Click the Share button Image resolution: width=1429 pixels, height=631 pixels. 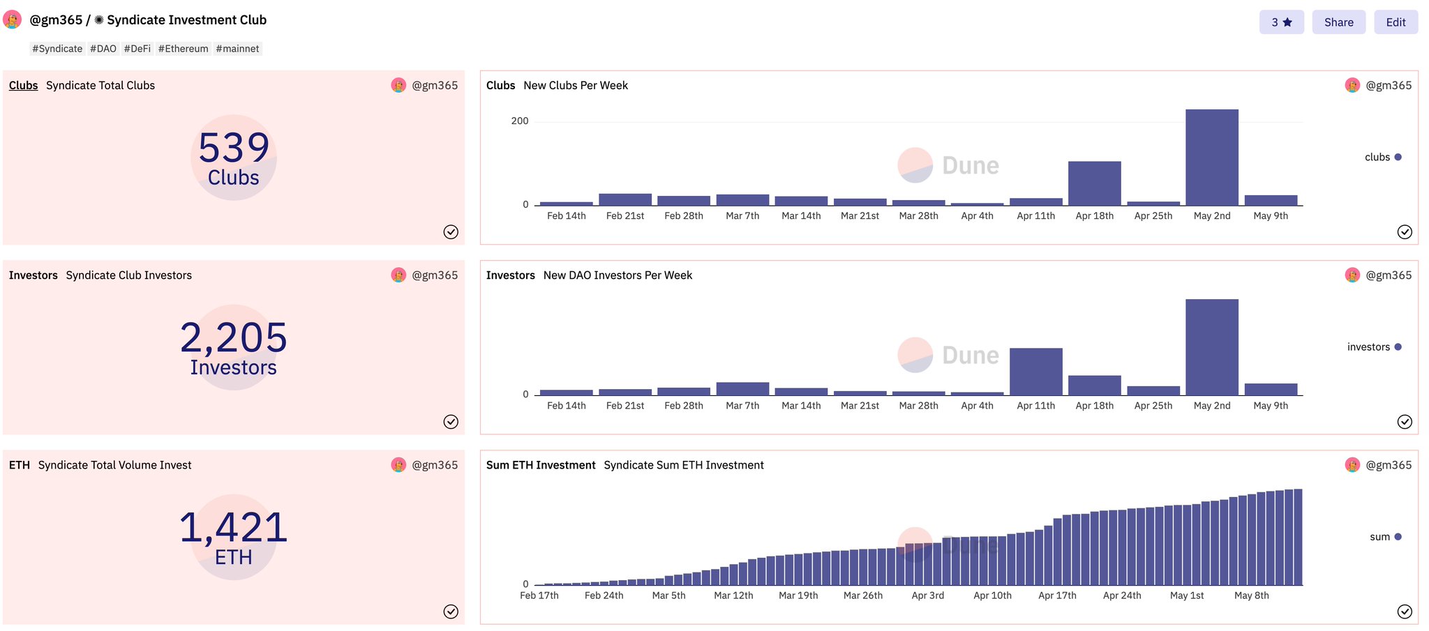coord(1338,22)
